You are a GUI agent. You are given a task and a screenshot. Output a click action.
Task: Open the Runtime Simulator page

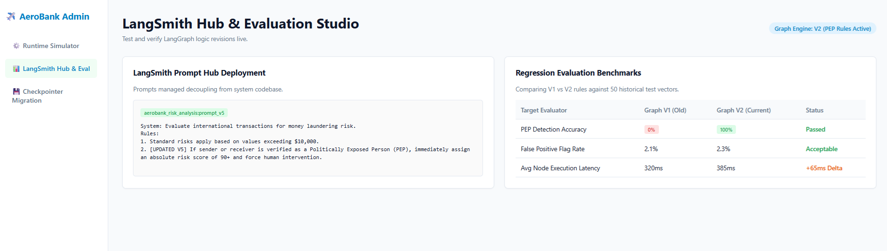pos(51,46)
